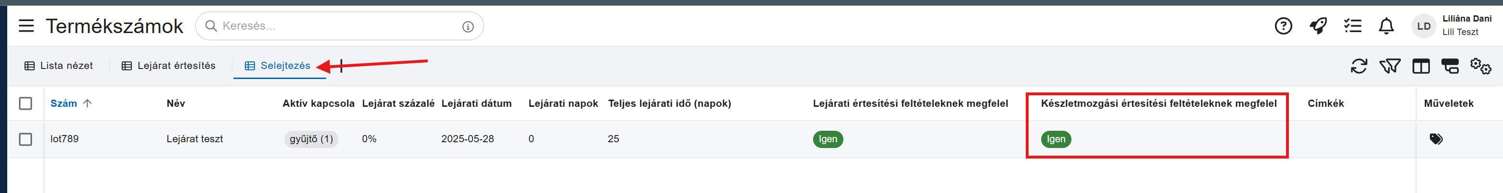
Task: Click the search info icon
Action: pos(468,27)
